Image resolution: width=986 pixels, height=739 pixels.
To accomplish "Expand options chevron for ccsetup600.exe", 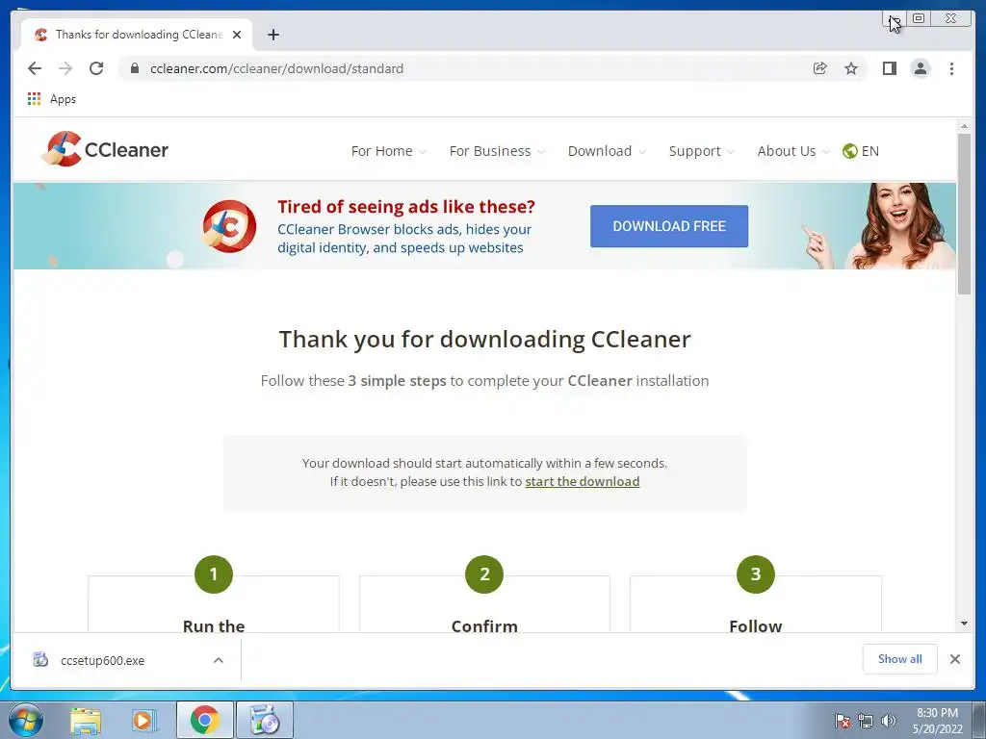I will (x=219, y=660).
